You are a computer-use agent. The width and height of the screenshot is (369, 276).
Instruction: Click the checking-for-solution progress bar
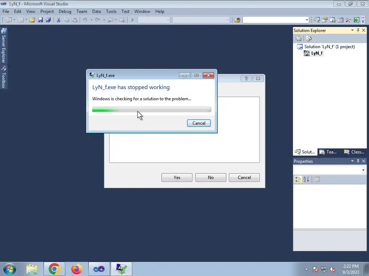(152, 109)
